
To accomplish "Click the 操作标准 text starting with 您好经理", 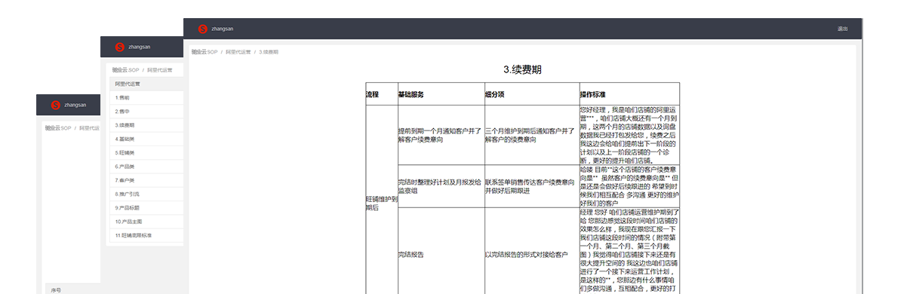I will click(x=629, y=135).
